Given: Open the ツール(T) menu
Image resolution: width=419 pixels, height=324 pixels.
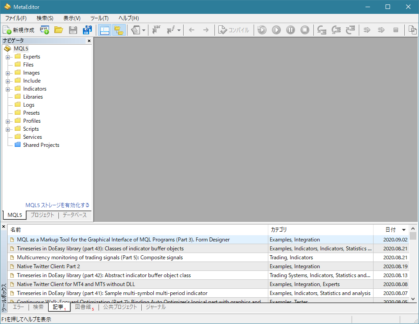Looking at the screenshot, I should (99, 18).
